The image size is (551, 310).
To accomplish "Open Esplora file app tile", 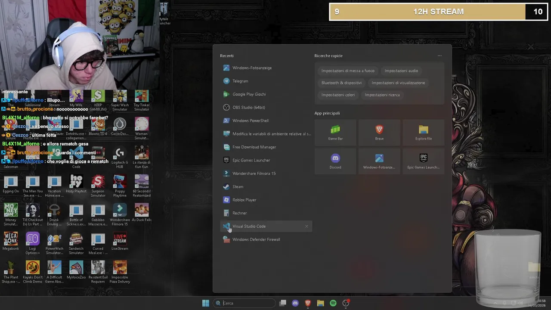I will 424,132.
